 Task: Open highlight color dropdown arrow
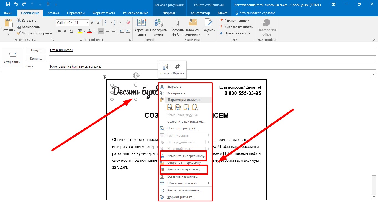(84, 31)
